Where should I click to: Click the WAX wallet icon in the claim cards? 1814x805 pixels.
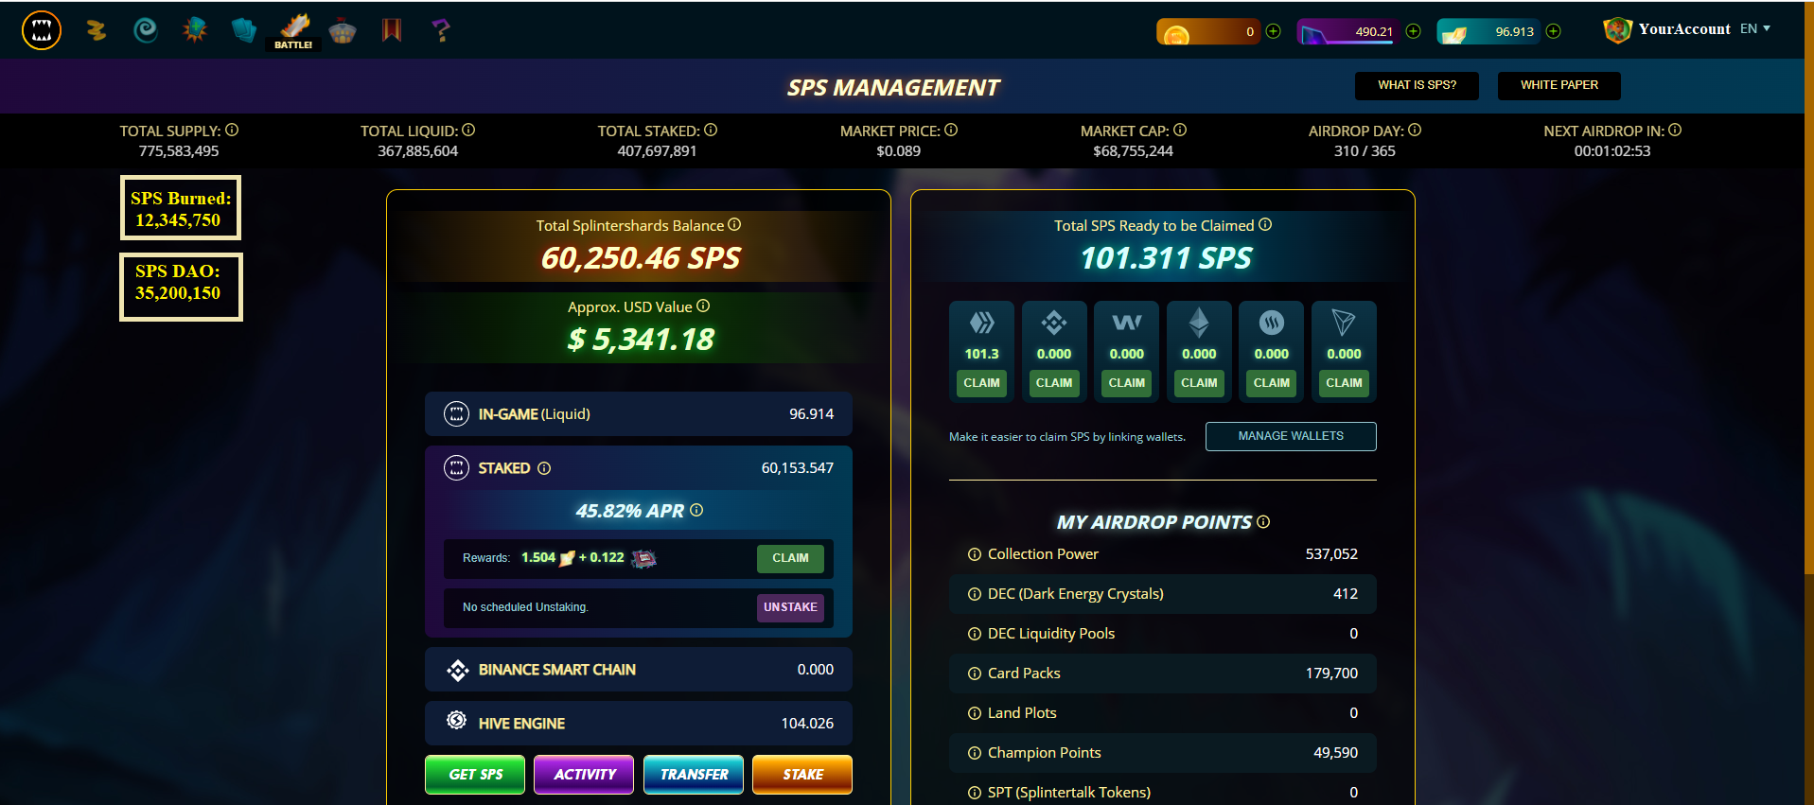point(1127,323)
